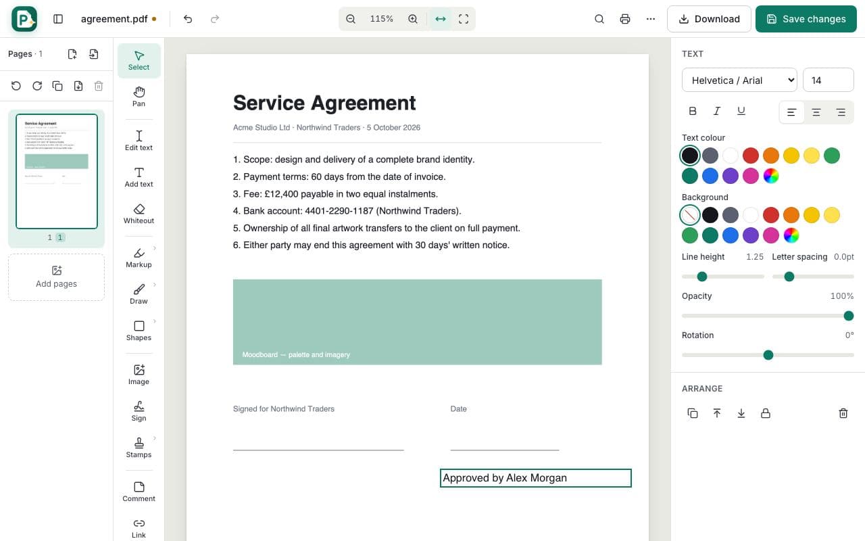
Task: Open the Helvetica / Arial font dropdown
Action: [739, 80]
